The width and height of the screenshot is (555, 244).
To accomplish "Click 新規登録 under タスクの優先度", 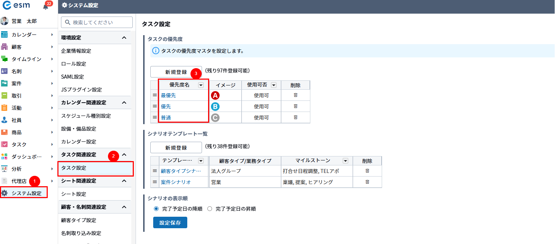I will pyautogui.click(x=176, y=72).
